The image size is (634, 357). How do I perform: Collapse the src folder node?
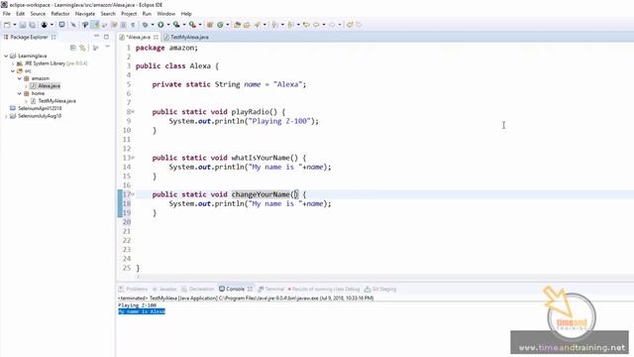[13, 70]
